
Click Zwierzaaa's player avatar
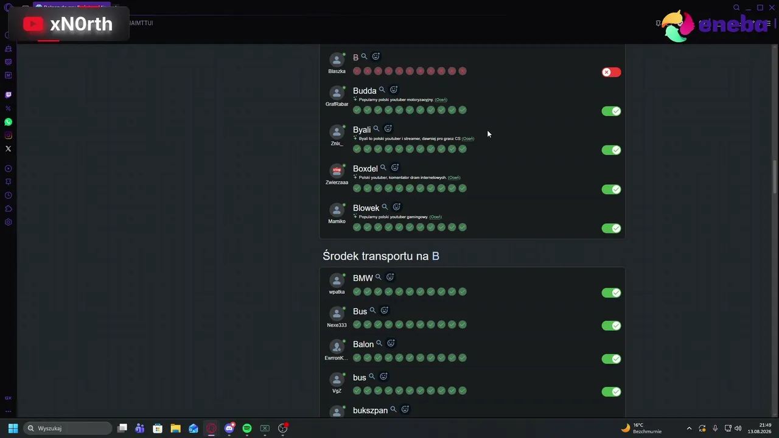pyautogui.click(x=337, y=171)
